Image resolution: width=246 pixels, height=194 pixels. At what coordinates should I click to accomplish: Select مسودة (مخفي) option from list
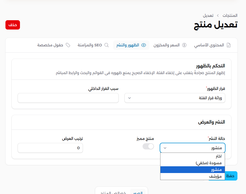193,163
